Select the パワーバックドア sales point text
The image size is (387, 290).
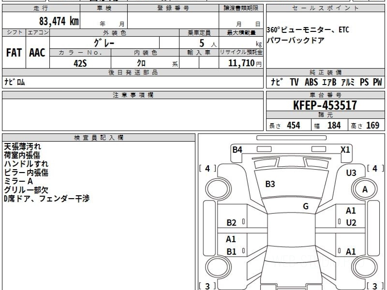(295, 41)
